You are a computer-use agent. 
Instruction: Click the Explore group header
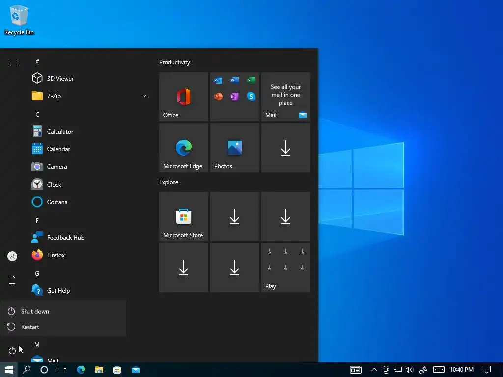(169, 182)
